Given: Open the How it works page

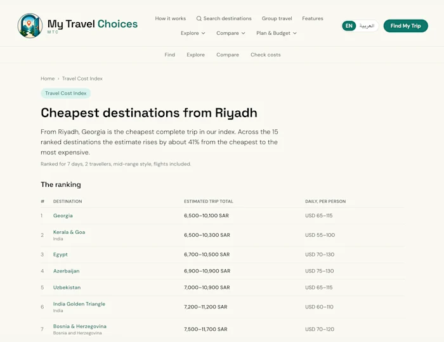Looking at the screenshot, I should (x=171, y=18).
